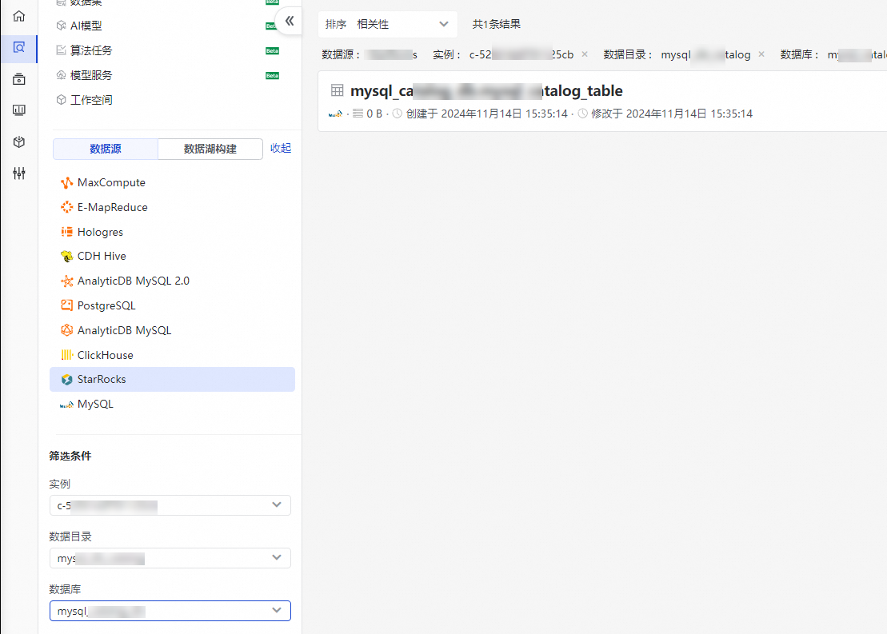The height and width of the screenshot is (634, 887).
Task: Select the data map search sidebar icon
Action: (18, 48)
